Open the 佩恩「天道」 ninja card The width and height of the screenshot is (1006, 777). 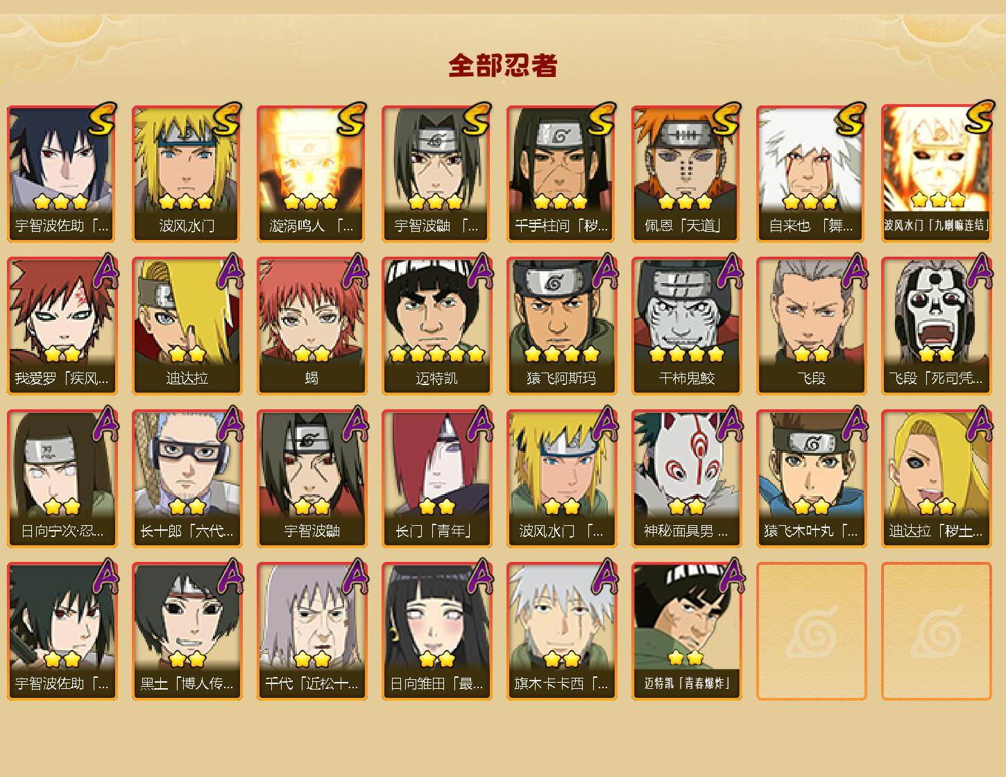coord(686,173)
